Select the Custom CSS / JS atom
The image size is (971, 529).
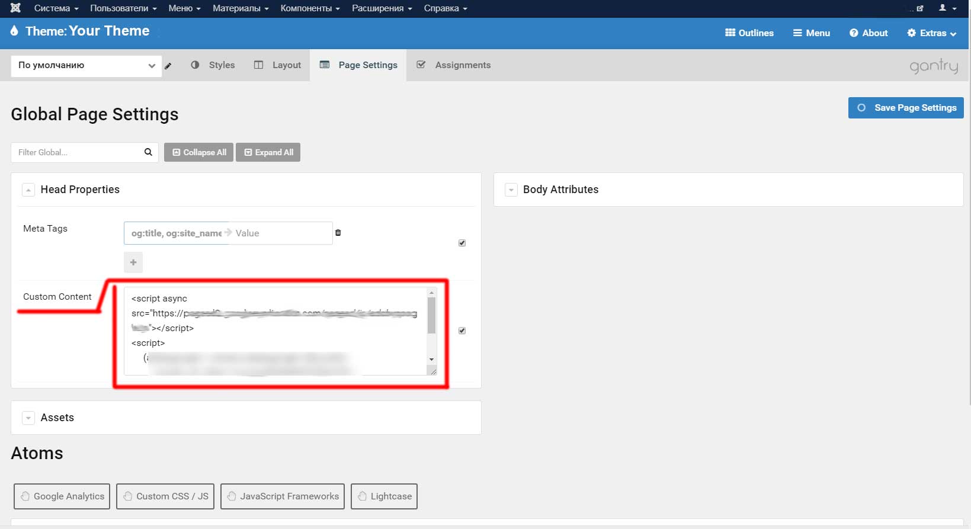pyautogui.click(x=165, y=496)
